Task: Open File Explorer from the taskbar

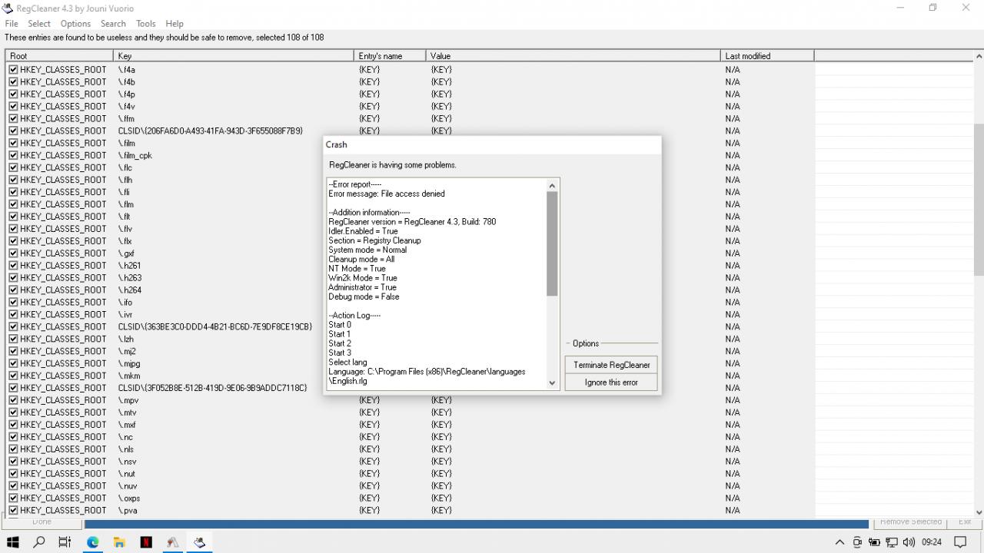Action: coord(119,541)
